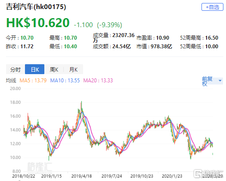Click 市盈率 value 10.90
Image resolution: width=226 pixels, height=181 pixels.
(163, 38)
